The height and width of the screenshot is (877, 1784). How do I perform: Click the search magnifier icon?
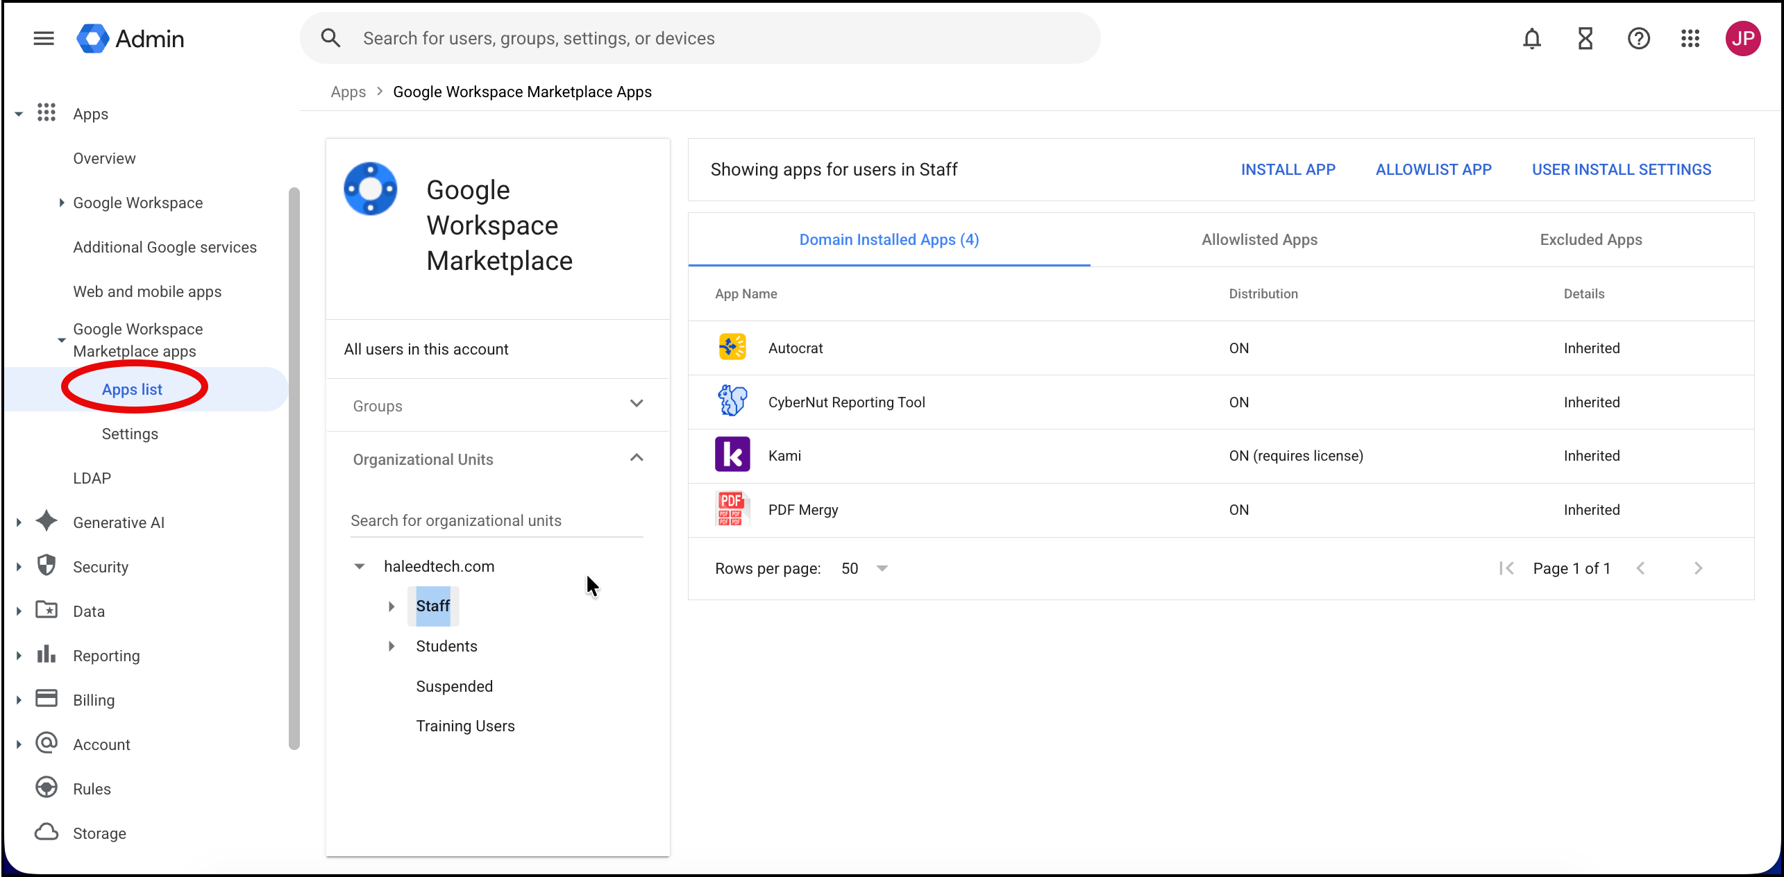(330, 38)
